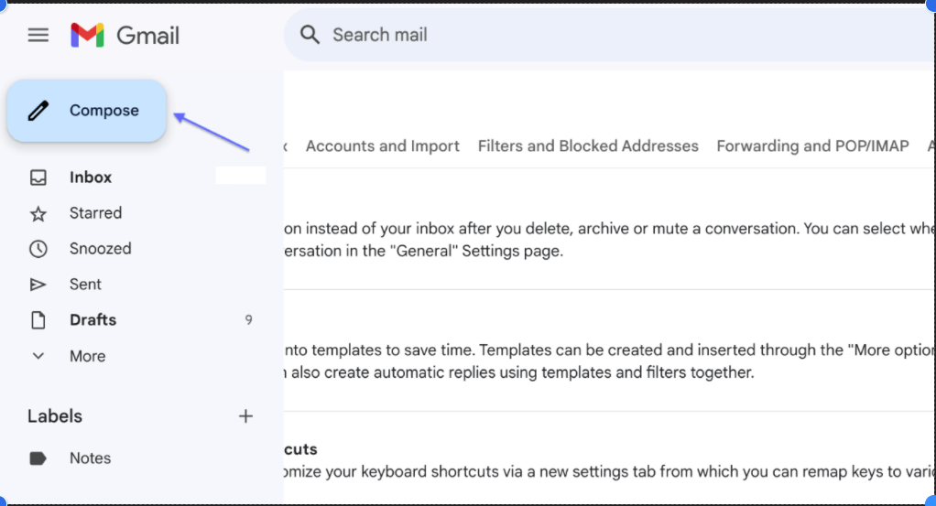Open Forwarding and POP/IMAP tab
This screenshot has height=506, width=936.
point(812,146)
